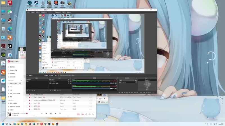Viewport: 225px width, 126px height.
Task: Lock the third OBS source
Action: (x=71, y=83)
